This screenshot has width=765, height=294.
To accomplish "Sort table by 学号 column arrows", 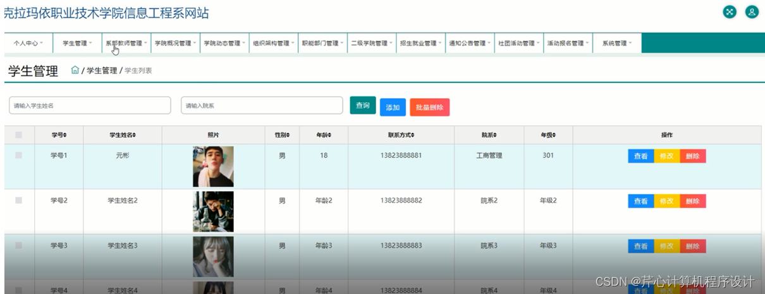I will pyautogui.click(x=65, y=135).
